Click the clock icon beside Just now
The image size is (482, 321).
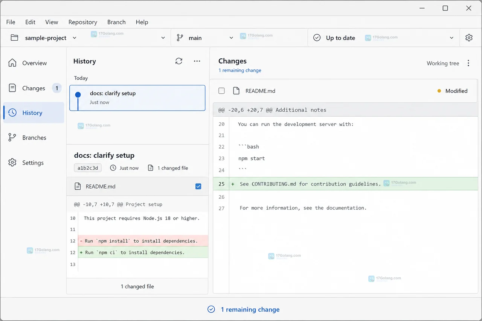113,168
